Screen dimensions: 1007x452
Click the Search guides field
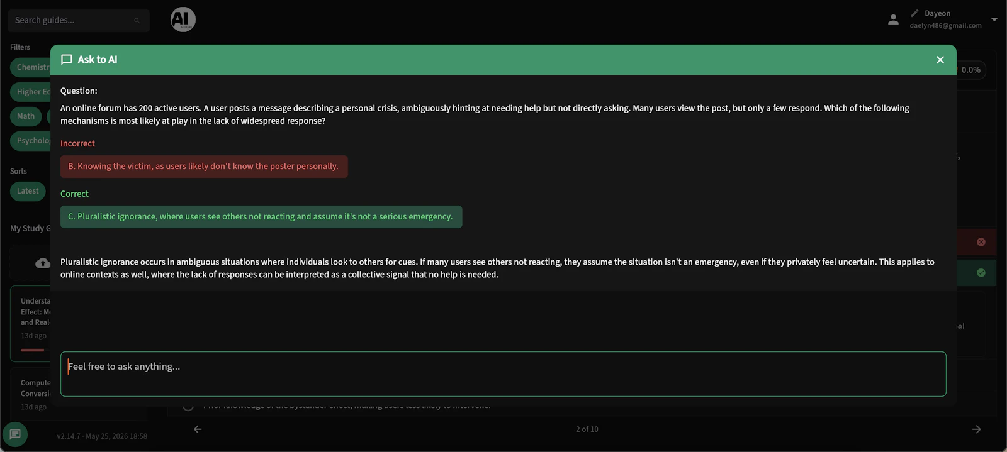pos(79,20)
